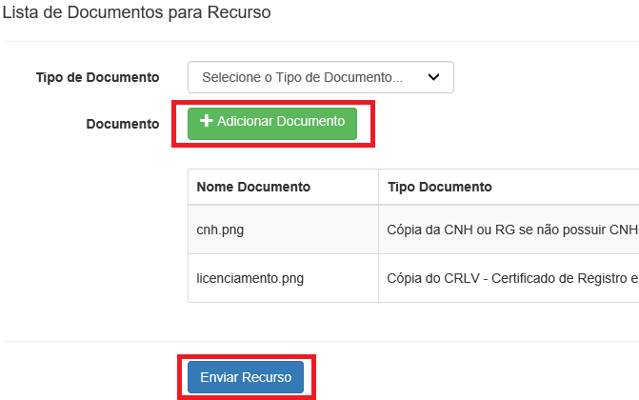Viewport: 639px width, 400px height.
Task: Click the Nome Documento column header
Action: [283, 187]
